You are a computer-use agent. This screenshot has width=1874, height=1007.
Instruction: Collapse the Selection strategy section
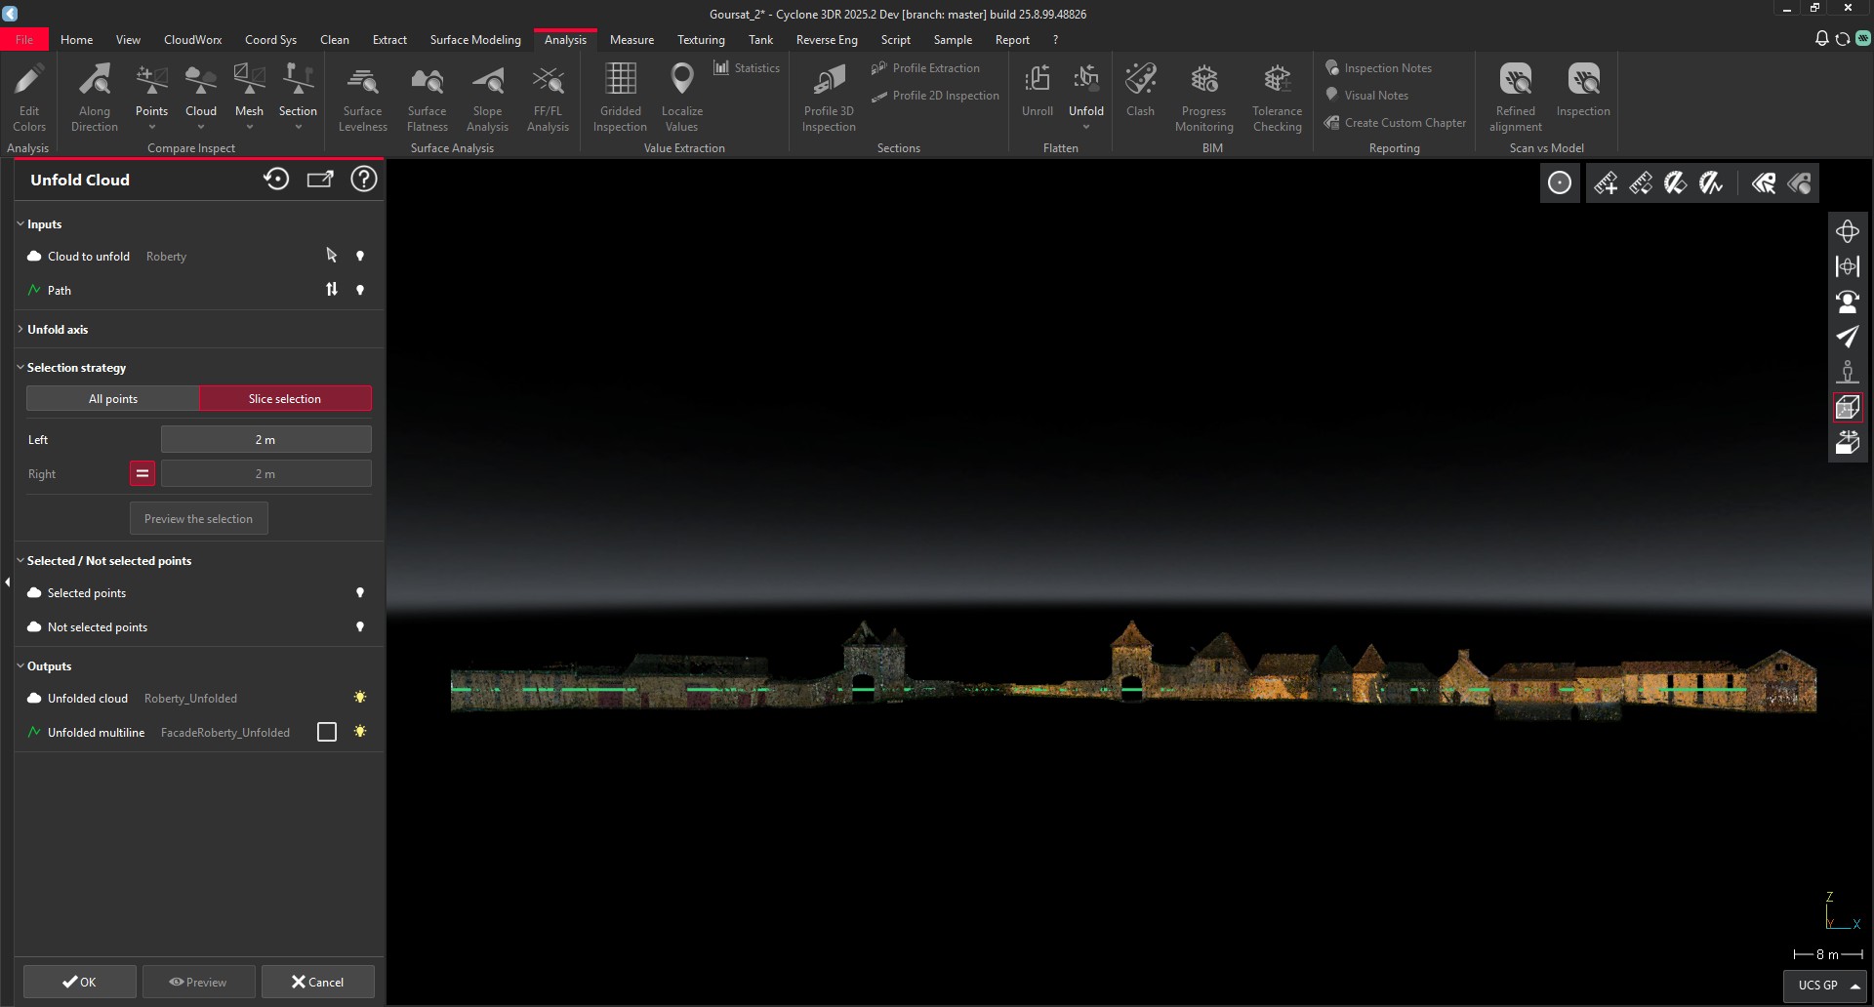click(x=75, y=368)
